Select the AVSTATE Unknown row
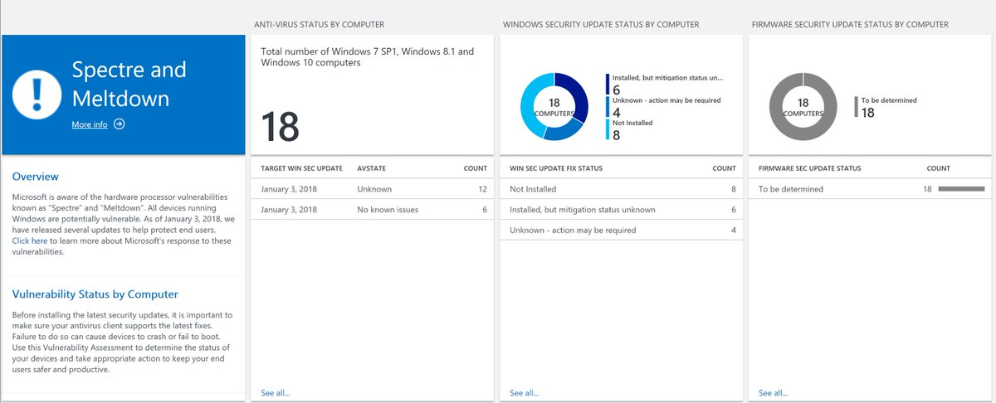 click(x=373, y=189)
